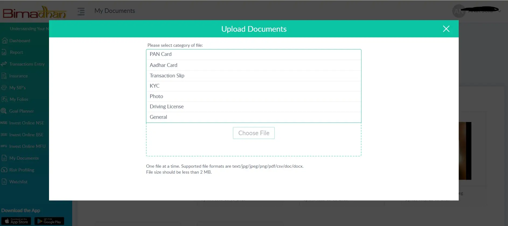Choose Driving License category
Screen dimensions: 508x226
click(253, 107)
